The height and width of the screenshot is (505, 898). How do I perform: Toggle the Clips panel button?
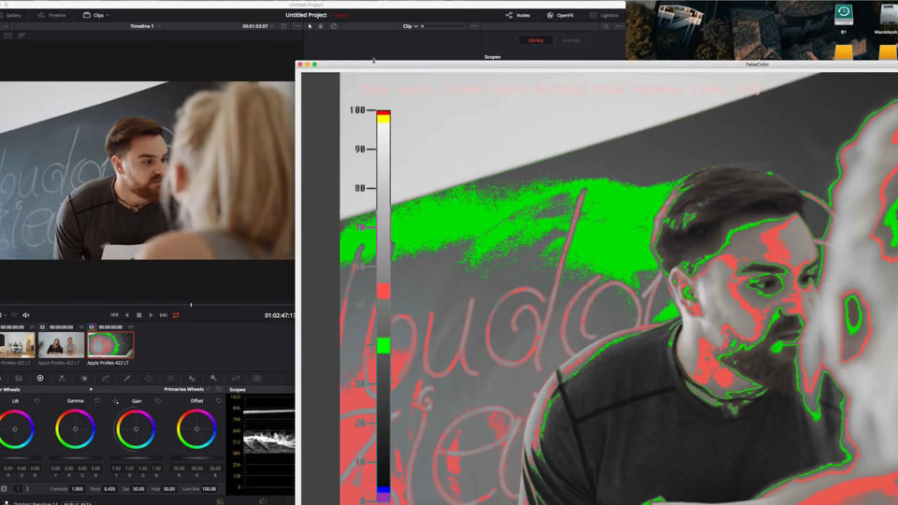94,16
